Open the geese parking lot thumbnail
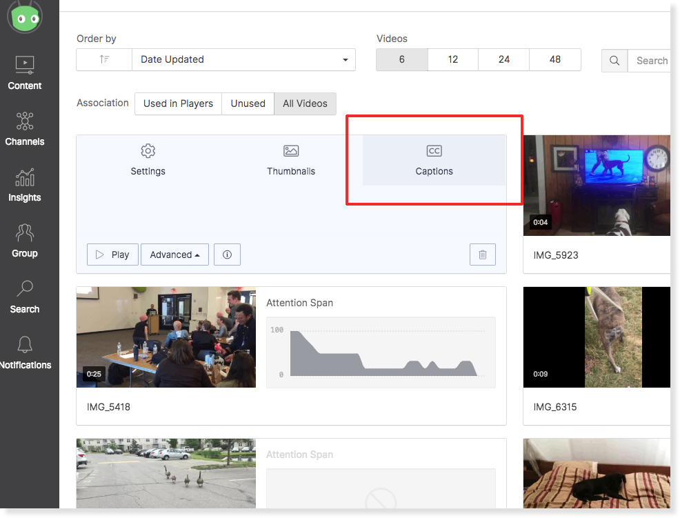The height and width of the screenshot is (518, 680). 166,473
